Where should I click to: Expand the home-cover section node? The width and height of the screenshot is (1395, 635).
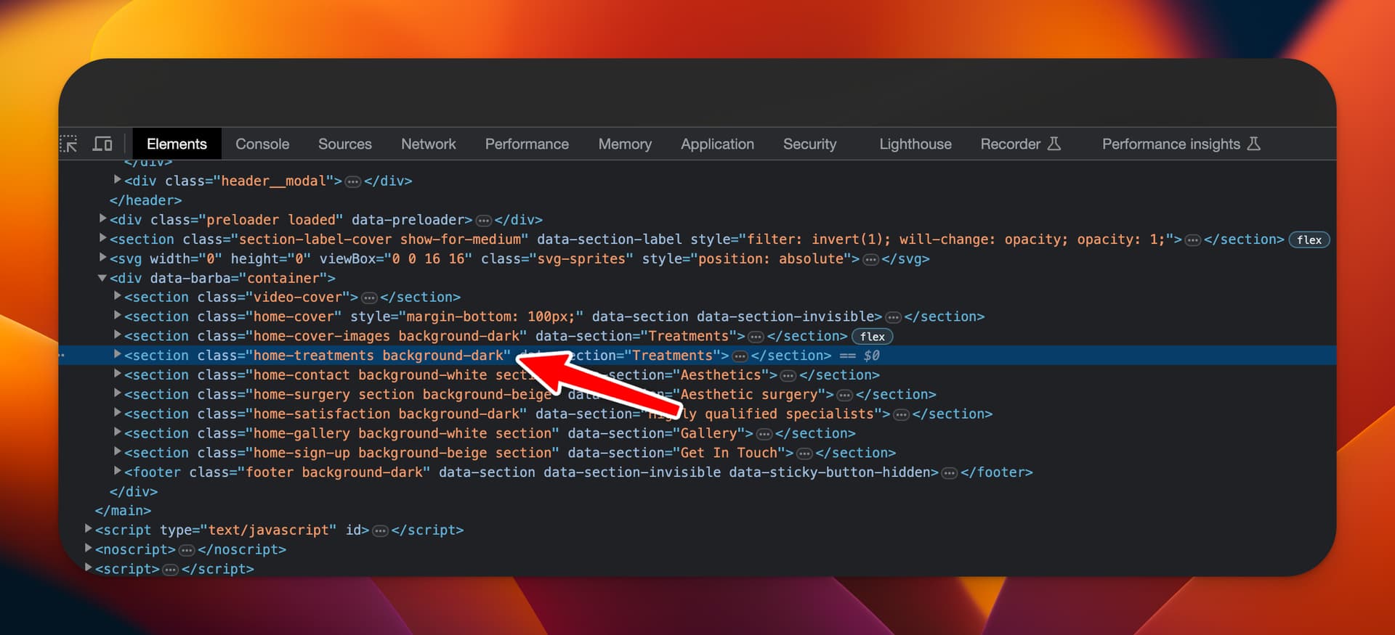pos(118,316)
